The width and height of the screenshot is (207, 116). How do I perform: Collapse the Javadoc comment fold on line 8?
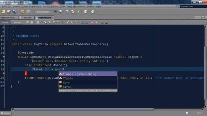pos(8,27)
